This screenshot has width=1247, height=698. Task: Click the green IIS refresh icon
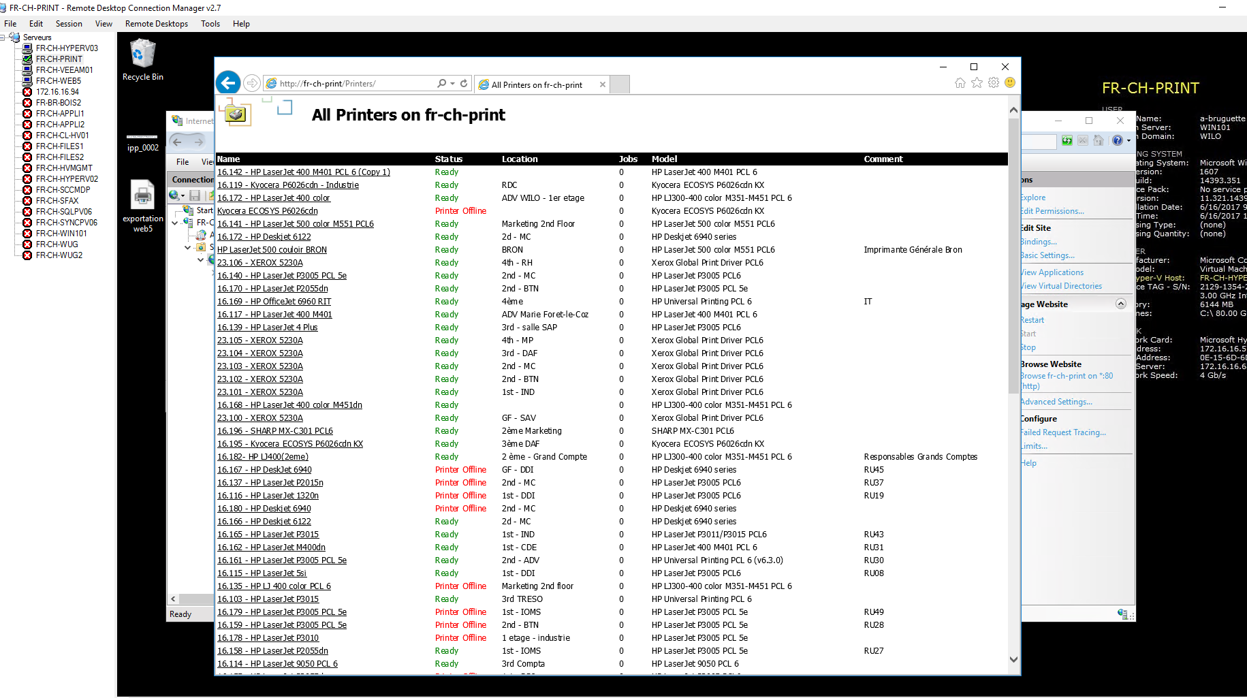coord(1067,140)
